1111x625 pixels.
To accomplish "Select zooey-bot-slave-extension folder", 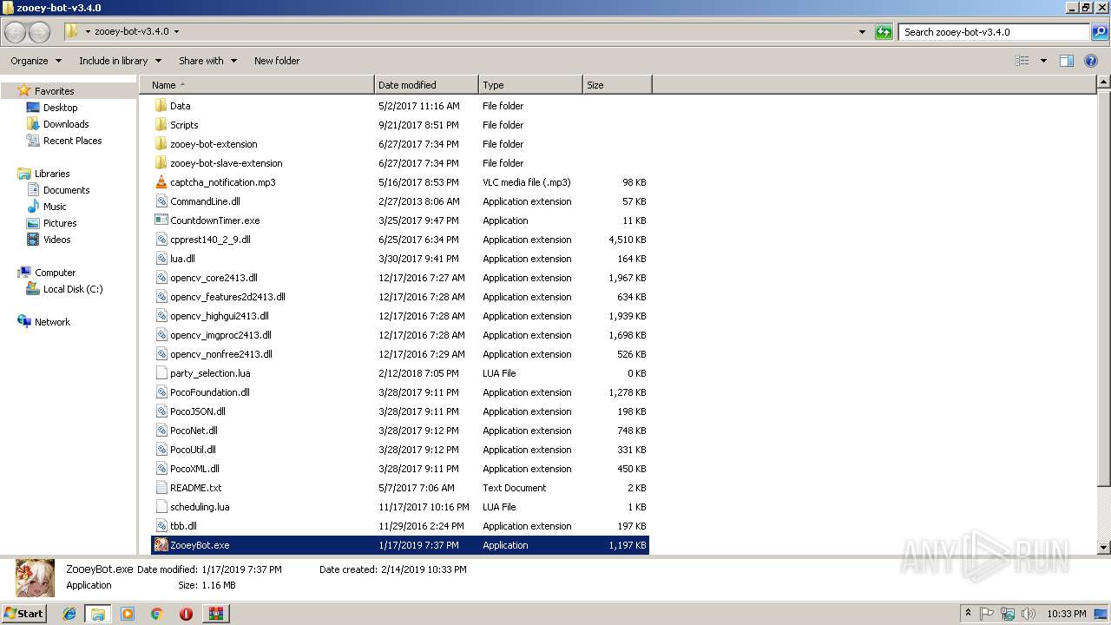I will click(226, 163).
